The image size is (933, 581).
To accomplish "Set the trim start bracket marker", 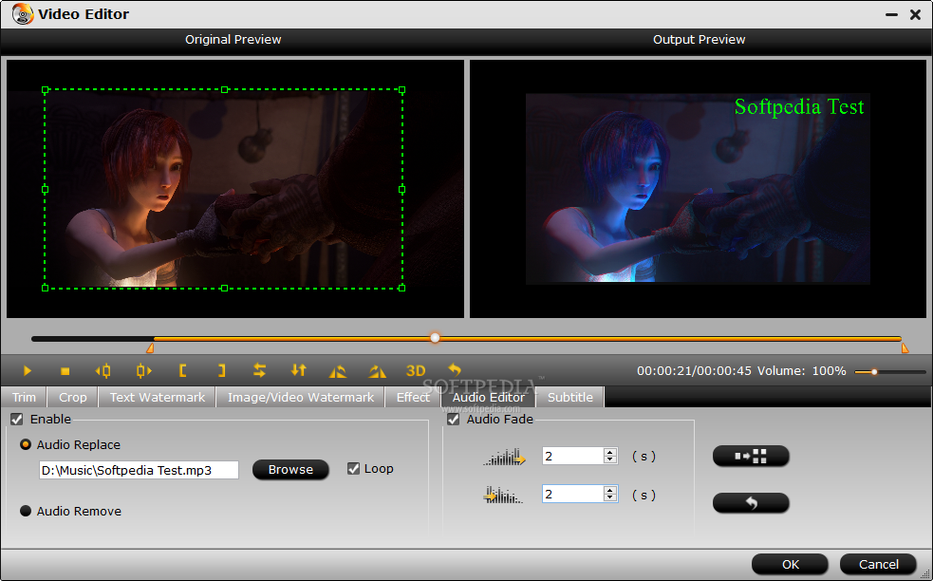I will tap(182, 371).
